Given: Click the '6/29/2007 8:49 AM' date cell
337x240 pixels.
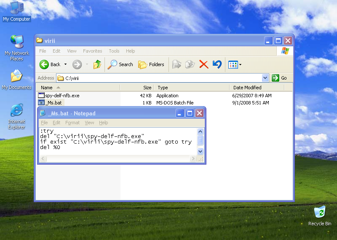Looking at the screenshot, I should [251, 96].
